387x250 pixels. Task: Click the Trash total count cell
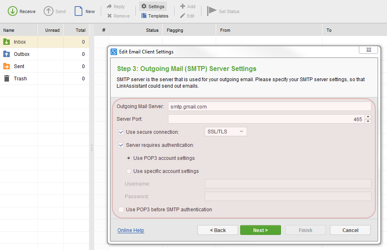(76, 78)
